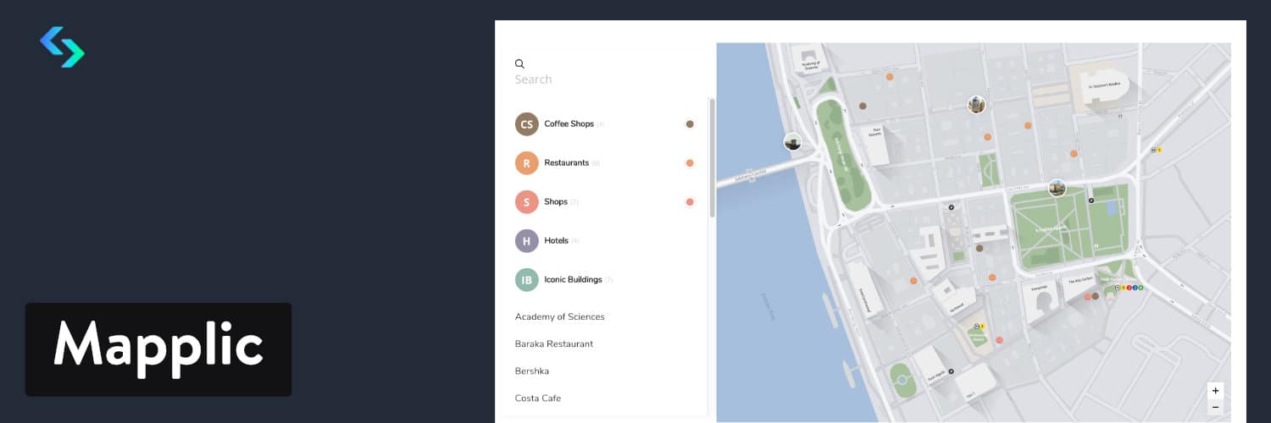
Task: Toggle the Restaurants orange filter dot
Action: coord(690,163)
